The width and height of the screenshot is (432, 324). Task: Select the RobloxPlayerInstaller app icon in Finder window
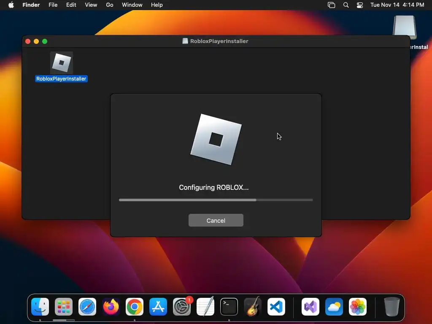[x=62, y=63]
